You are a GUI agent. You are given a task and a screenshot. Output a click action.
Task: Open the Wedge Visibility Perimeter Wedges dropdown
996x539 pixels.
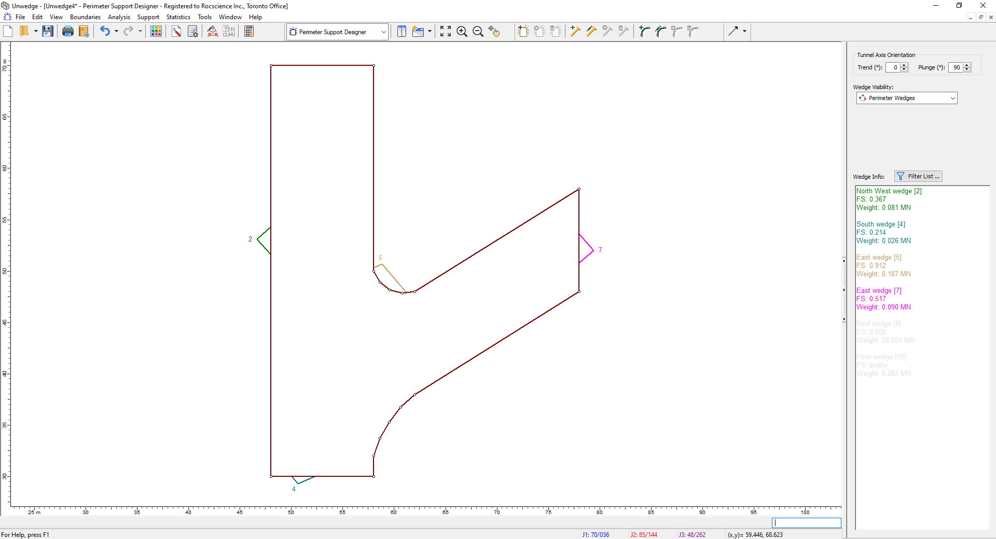point(907,98)
